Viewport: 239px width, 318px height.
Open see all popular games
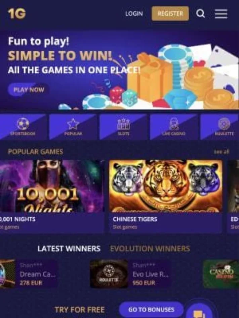(222, 152)
